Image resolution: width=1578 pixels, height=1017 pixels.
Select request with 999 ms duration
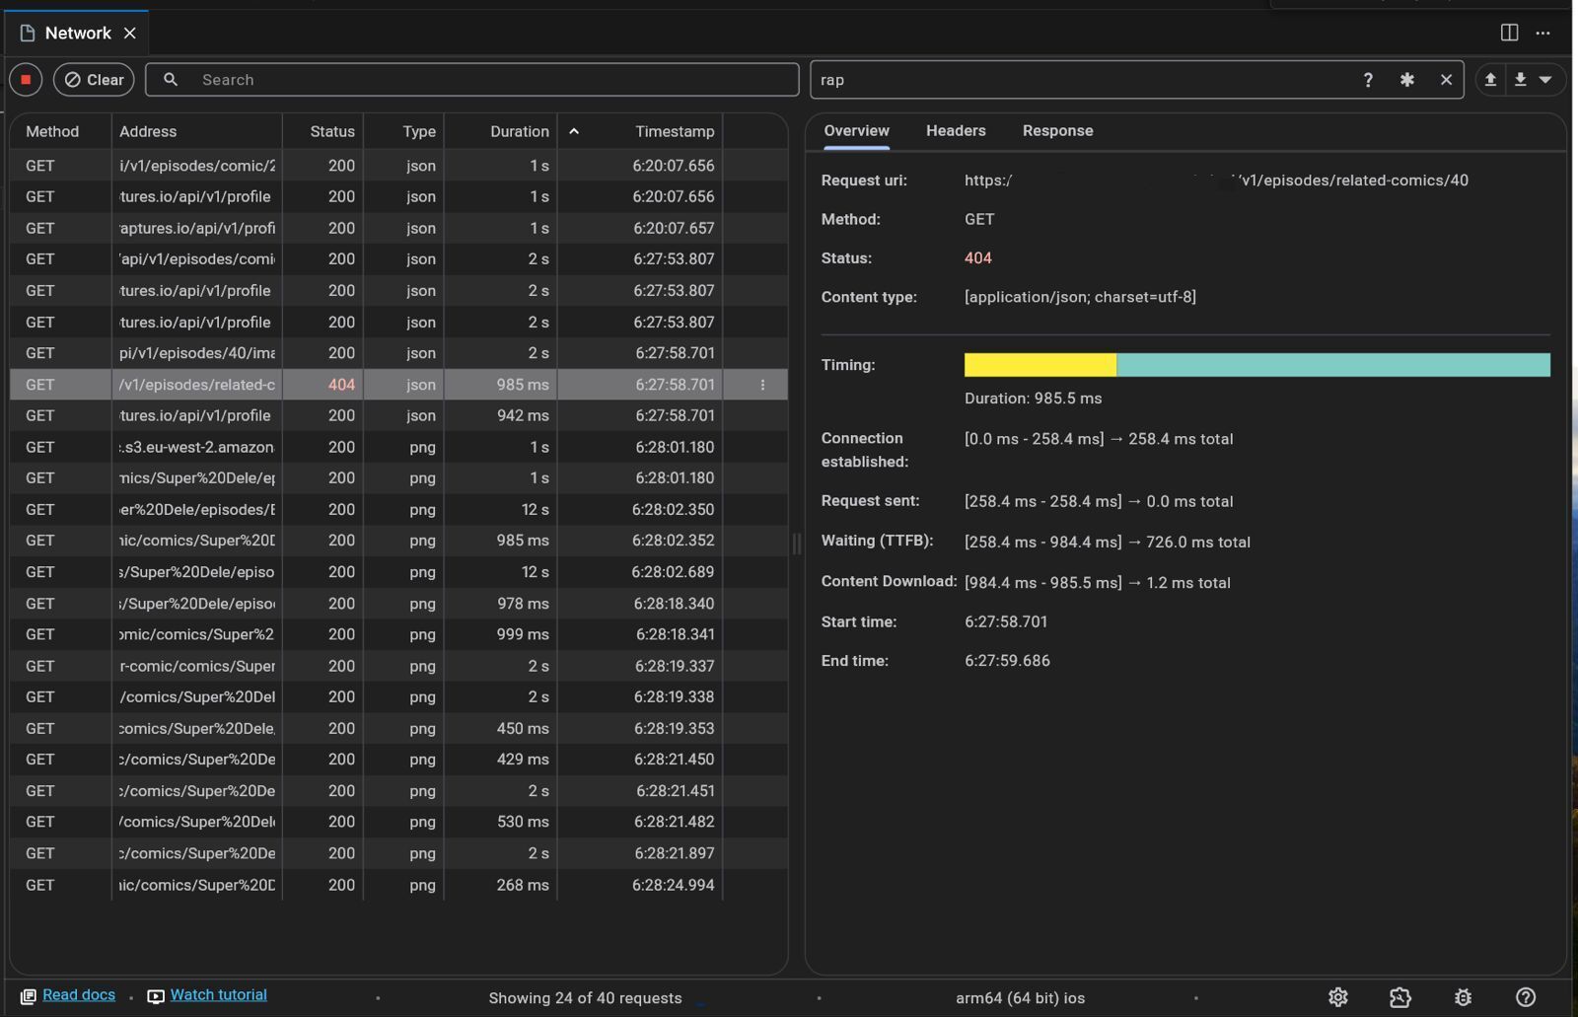click(x=398, y=634)
